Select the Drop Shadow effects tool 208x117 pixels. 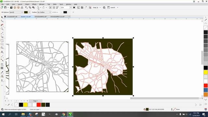[2, 64]
